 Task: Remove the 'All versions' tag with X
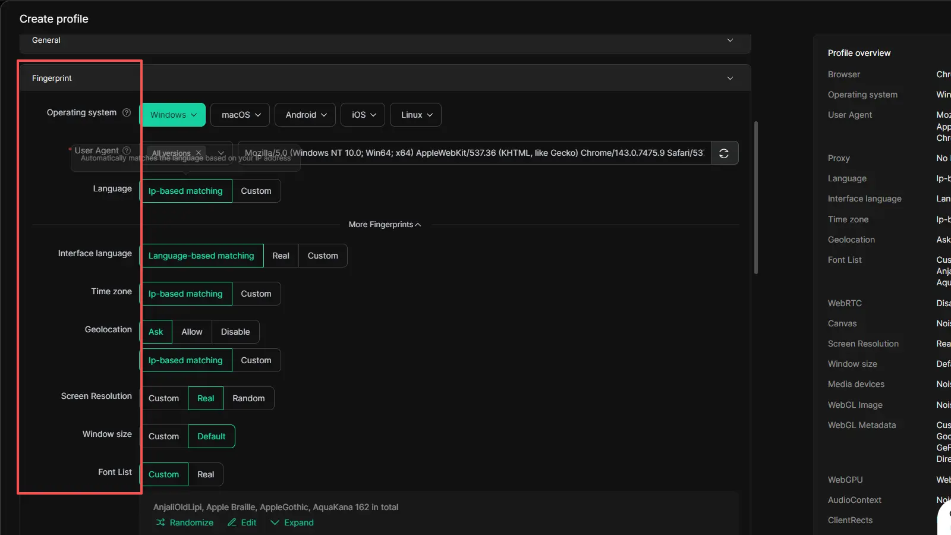199,153
